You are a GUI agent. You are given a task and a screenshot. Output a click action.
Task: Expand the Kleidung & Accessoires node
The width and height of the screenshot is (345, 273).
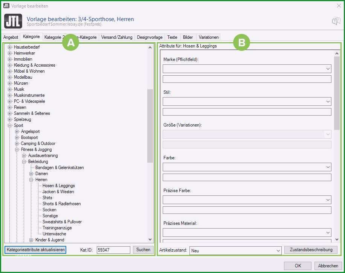click(9, 66)
